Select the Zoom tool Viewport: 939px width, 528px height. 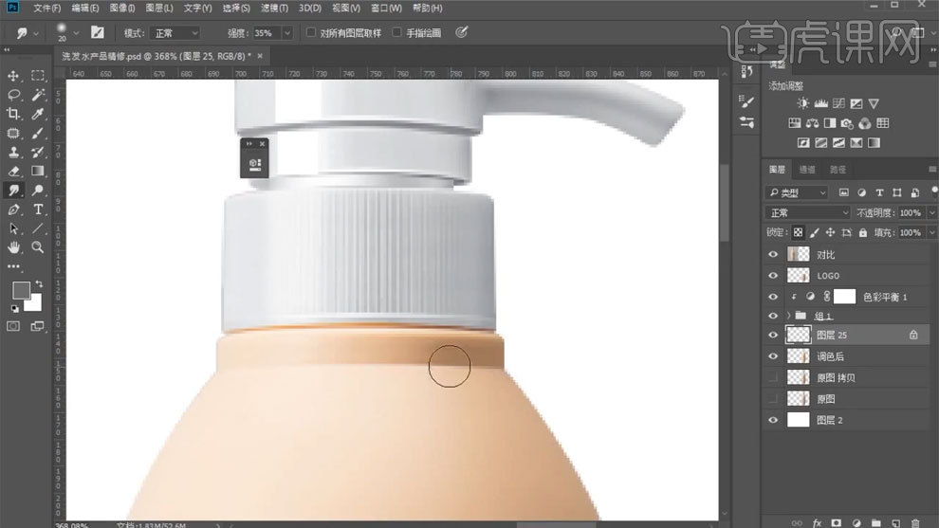[x=38, y=247]
